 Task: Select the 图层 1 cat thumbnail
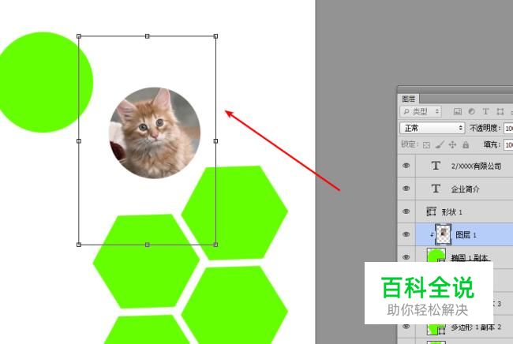tap(444, 234)
